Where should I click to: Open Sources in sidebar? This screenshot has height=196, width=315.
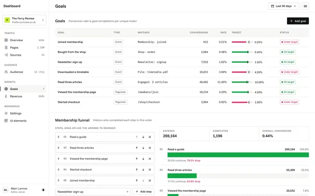point(24,55)
